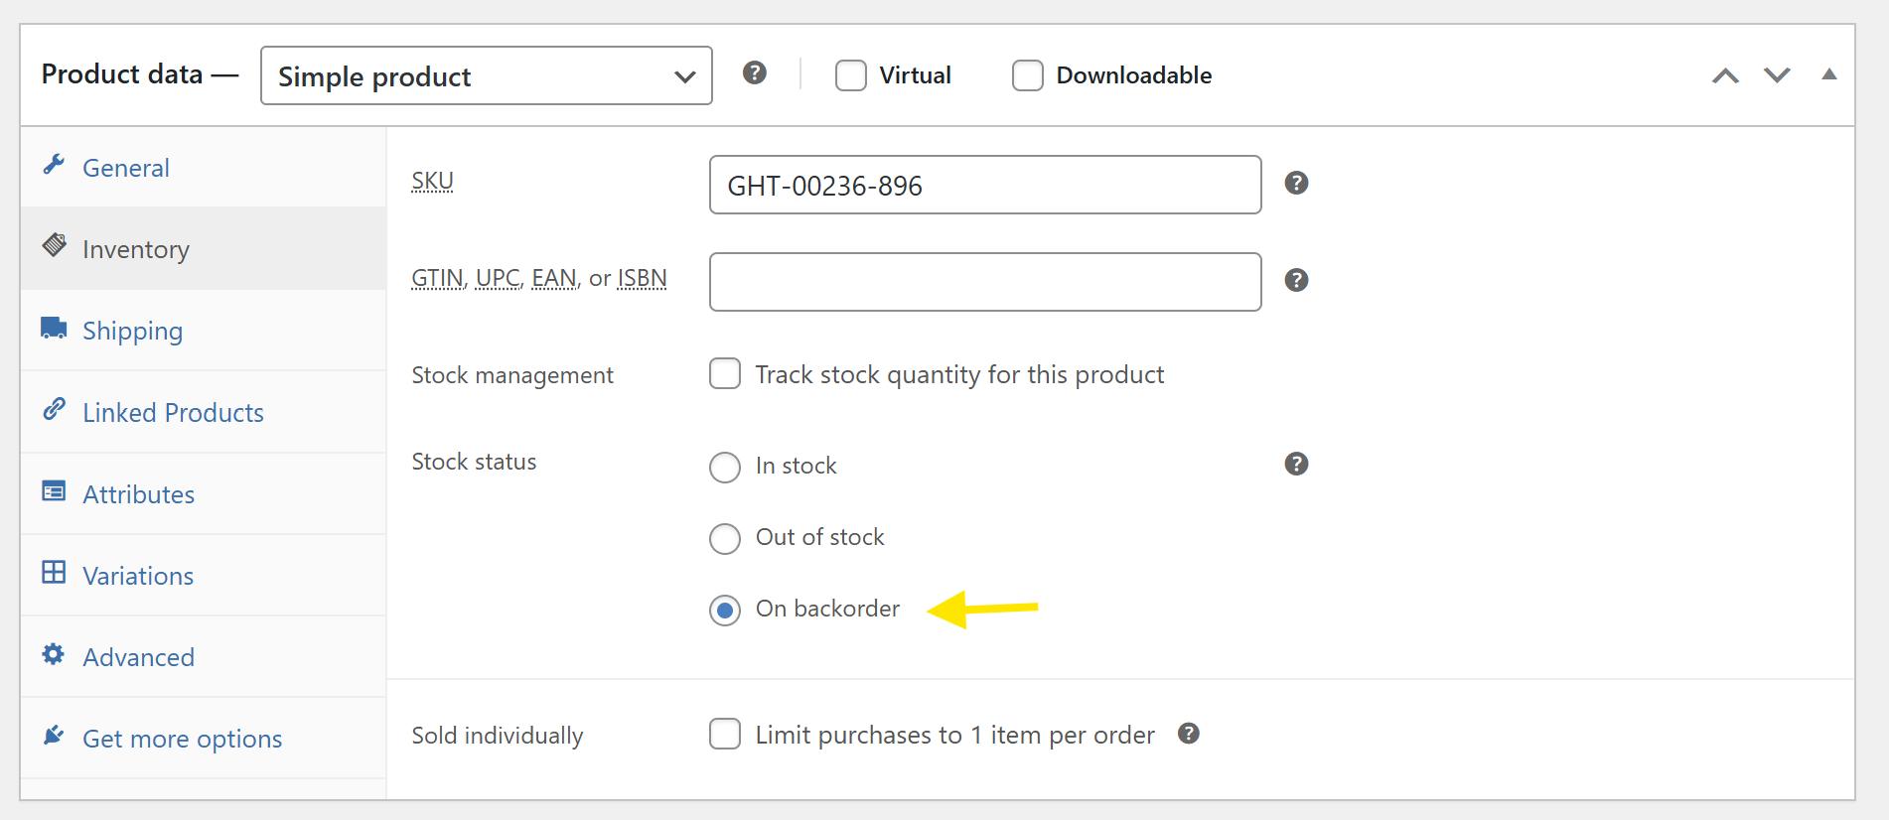Click the Stock status help icon
Screen dimensions: 1889x820
pyautogui.click(x=1296, y=465)
